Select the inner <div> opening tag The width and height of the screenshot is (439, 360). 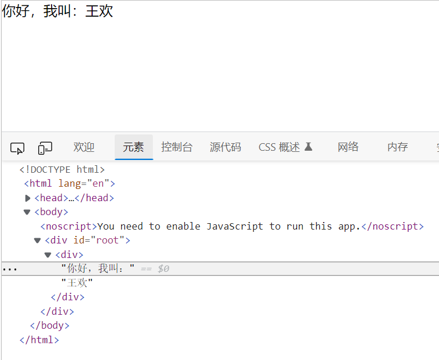click(69, 254)
